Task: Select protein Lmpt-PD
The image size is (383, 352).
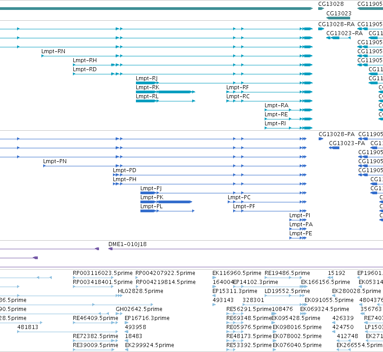Action: [x=124, y=170]
